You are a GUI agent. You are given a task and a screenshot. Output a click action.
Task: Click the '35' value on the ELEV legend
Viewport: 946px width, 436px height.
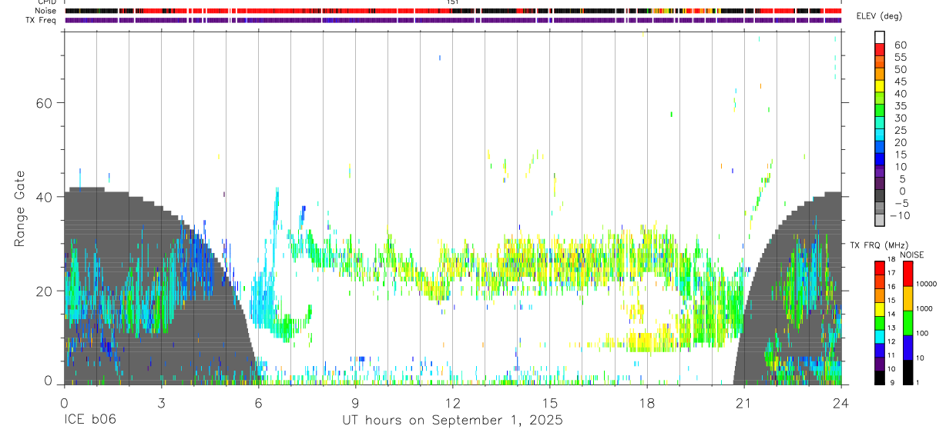tap(900, 106)
